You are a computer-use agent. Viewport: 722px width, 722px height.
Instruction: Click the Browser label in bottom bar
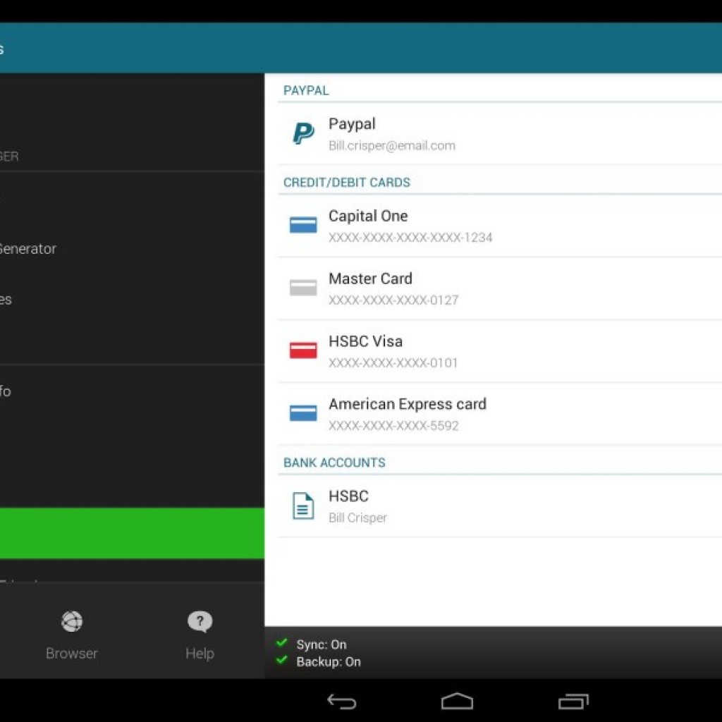(x=72, y=654)
